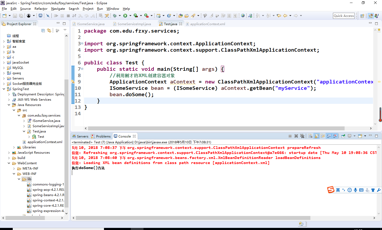
Task: Click the Sogou input method S icon
Action: point(331,190)
